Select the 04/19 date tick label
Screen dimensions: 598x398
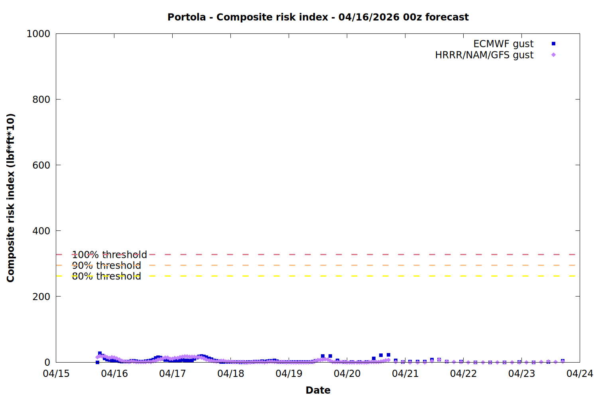(x=289, y=374)
